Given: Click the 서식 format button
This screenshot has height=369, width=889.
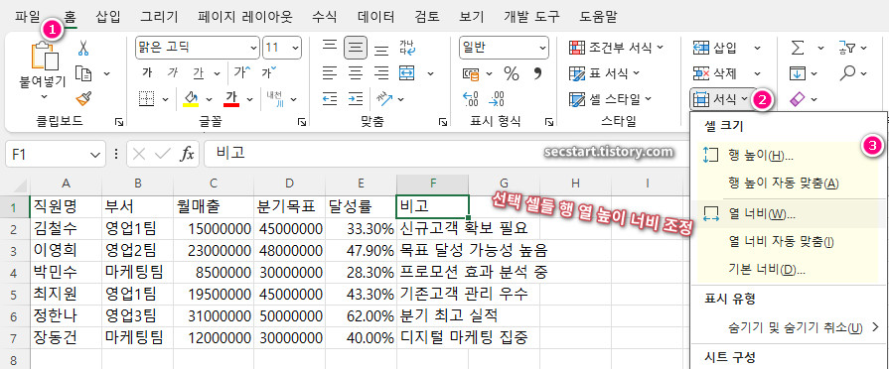Looking at the screenshot, I should click(x=720, y=99).
